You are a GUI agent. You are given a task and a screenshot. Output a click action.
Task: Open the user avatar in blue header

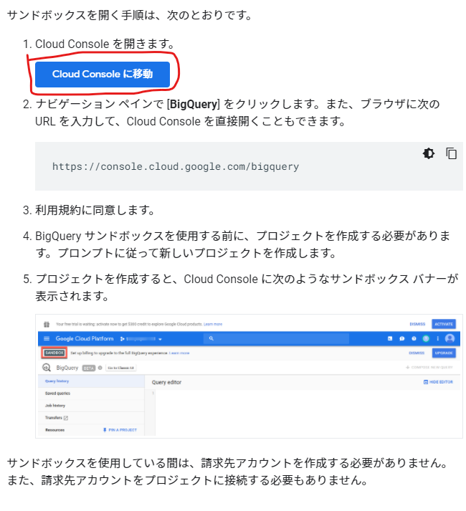coord(450,338)
